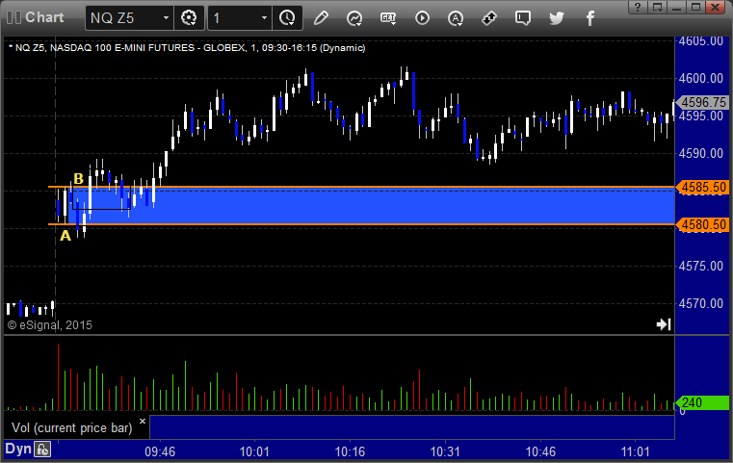Image resolution: width=733 pixels, height=463 pixels.
Task: Close the Vol study panel
Action: [143, 421]
